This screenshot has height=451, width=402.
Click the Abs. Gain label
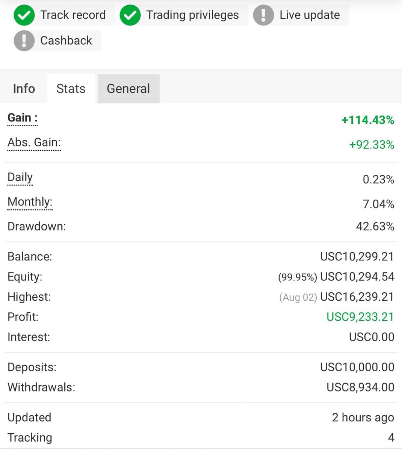click(x=34, y=143)
